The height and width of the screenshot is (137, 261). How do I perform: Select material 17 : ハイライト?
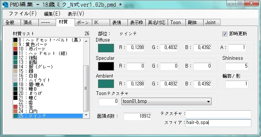[x=48, y=80]
